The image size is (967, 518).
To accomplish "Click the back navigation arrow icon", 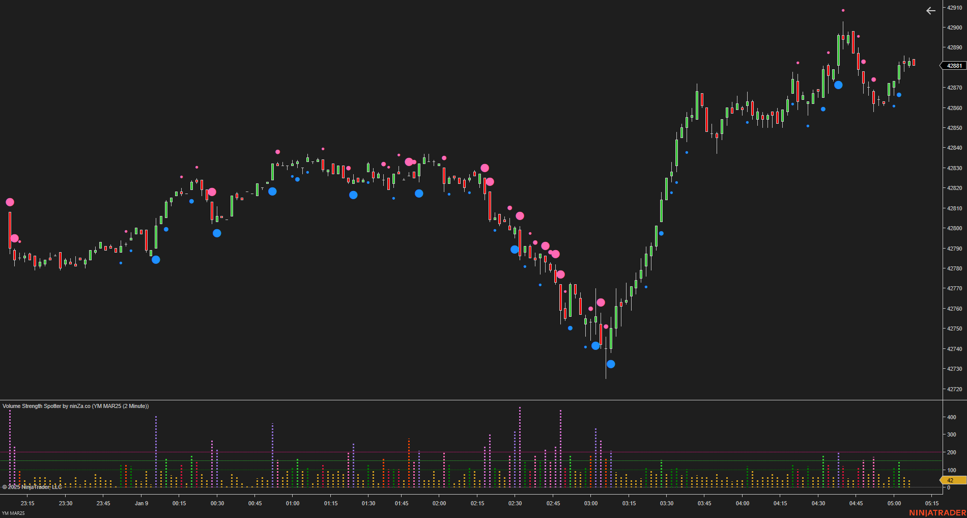I will pyautogui.click(x=931, y=11).
